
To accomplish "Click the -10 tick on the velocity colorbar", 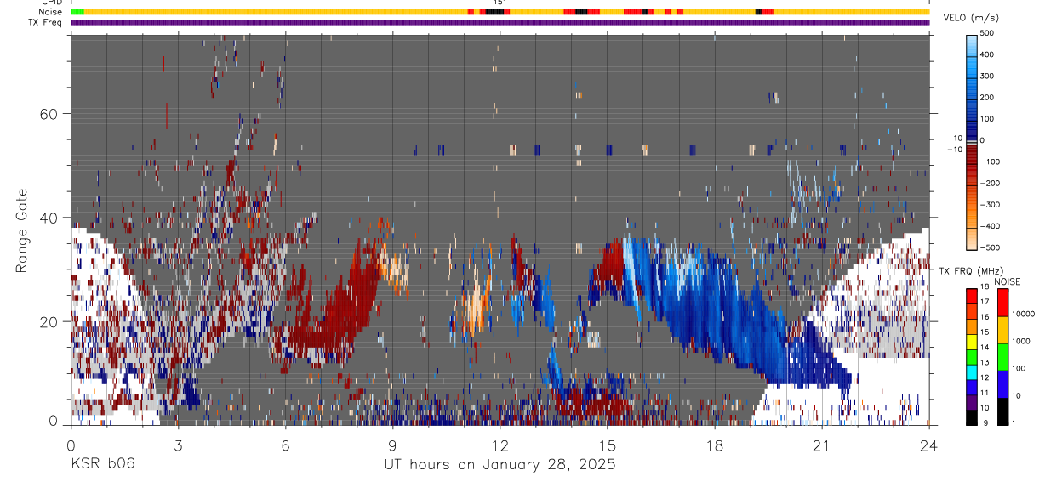I will pos(953,150).
